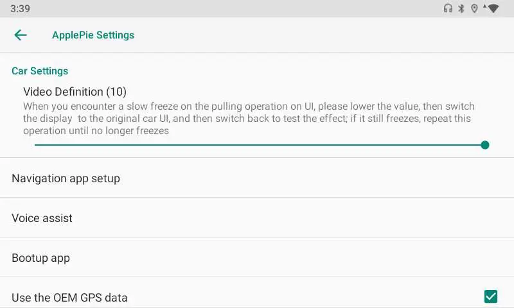Click the left end of the Video Definition slider

[x=36, y=145]
